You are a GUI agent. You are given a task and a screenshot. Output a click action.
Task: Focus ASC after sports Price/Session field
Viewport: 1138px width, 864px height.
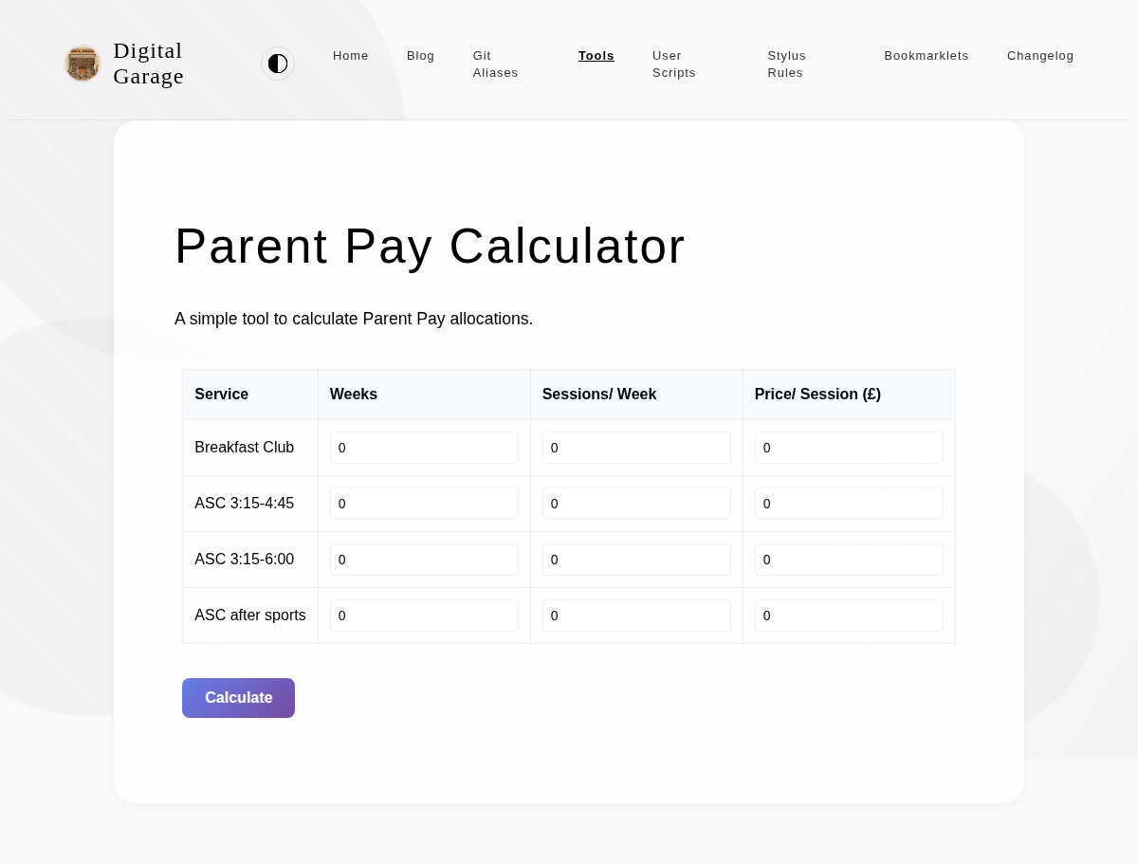point(849,616)
